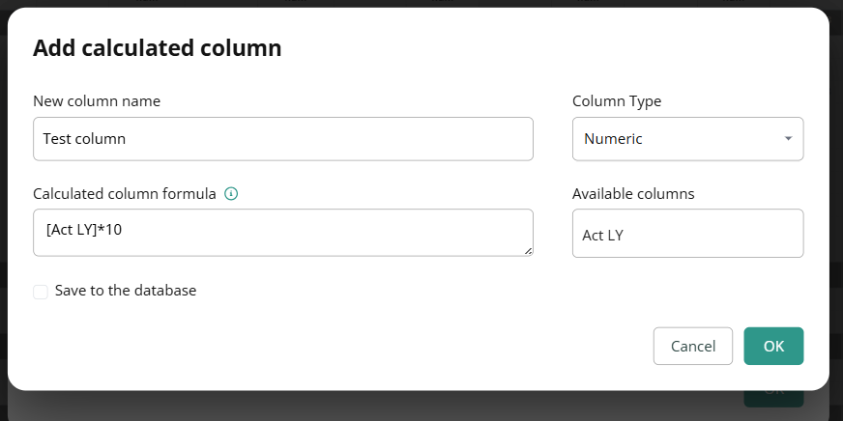Open the Column Type dropdown arrow

click(x=788, y=138)
